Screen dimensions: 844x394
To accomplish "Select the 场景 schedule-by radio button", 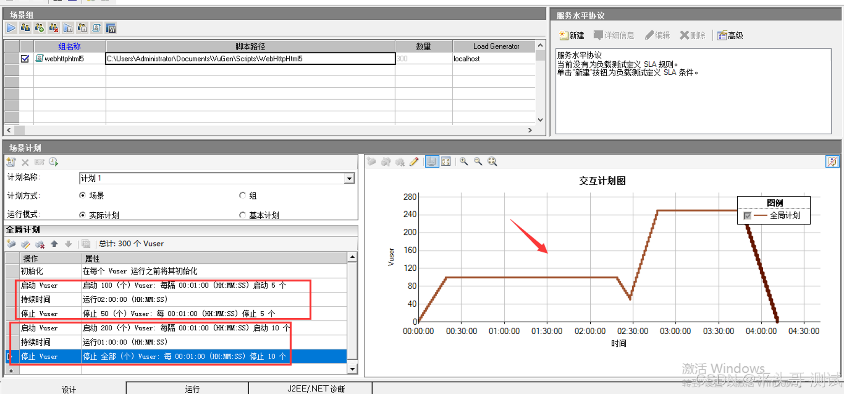I will [x=82, y=195].
